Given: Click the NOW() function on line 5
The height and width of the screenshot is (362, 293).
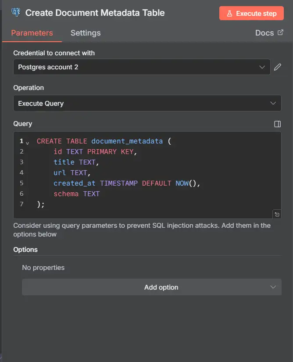Looking at the screenshot, I should pos(182,183).
